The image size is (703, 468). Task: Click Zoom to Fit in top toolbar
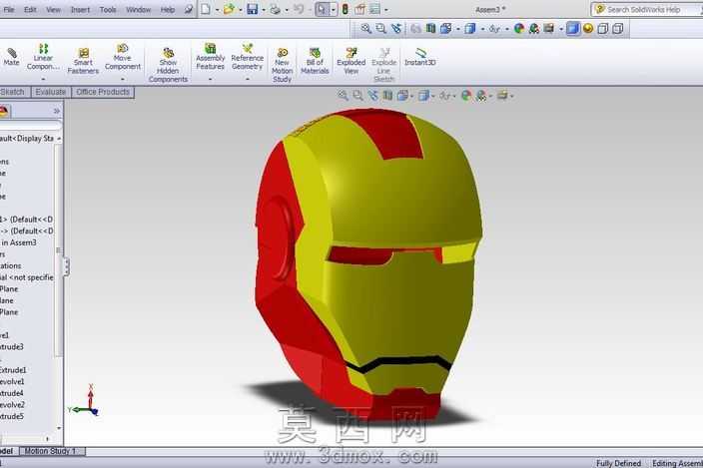pyautogui.click(x=366, y=29)
